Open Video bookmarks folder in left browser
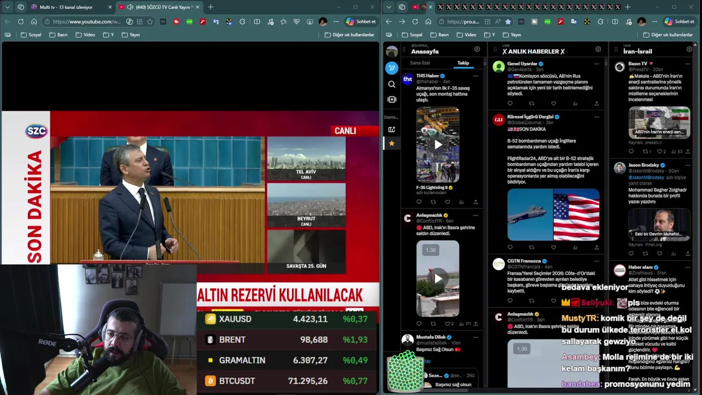Screen dimensions: 702x395 pos(85,35)
